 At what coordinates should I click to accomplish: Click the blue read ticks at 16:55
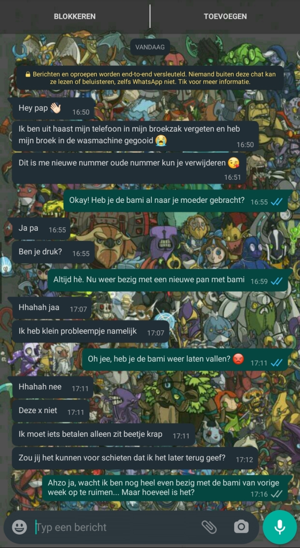pos(276,202)
